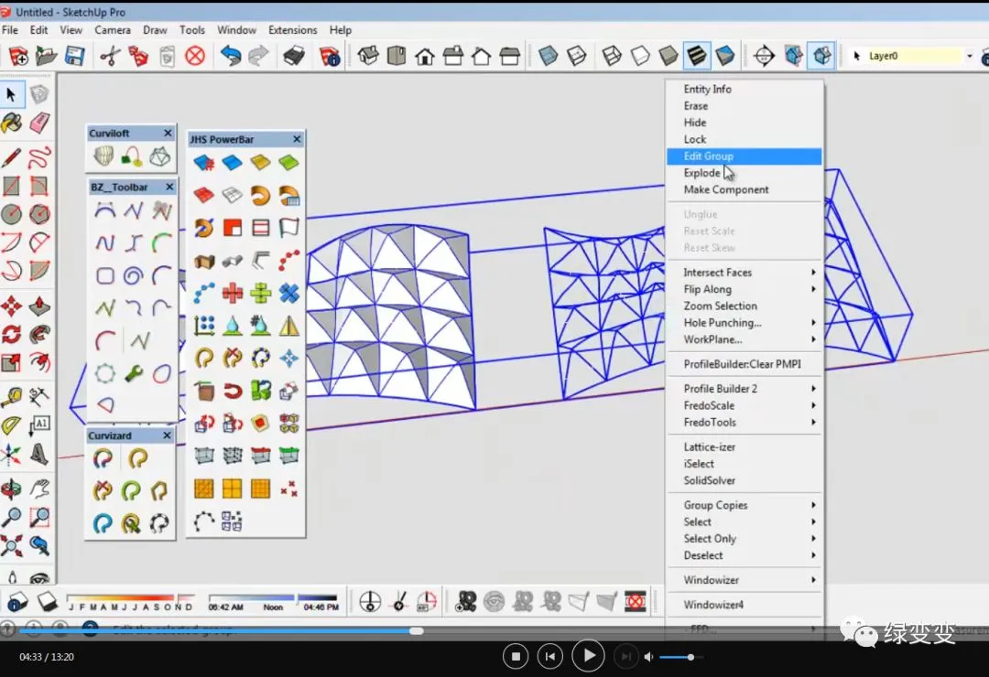
Task: Click the video Play button
Action: [588, 656]
